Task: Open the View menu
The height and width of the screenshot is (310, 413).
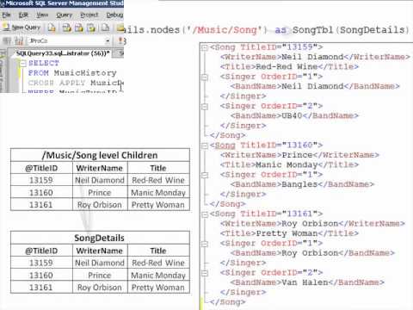Action: [42, 15]
